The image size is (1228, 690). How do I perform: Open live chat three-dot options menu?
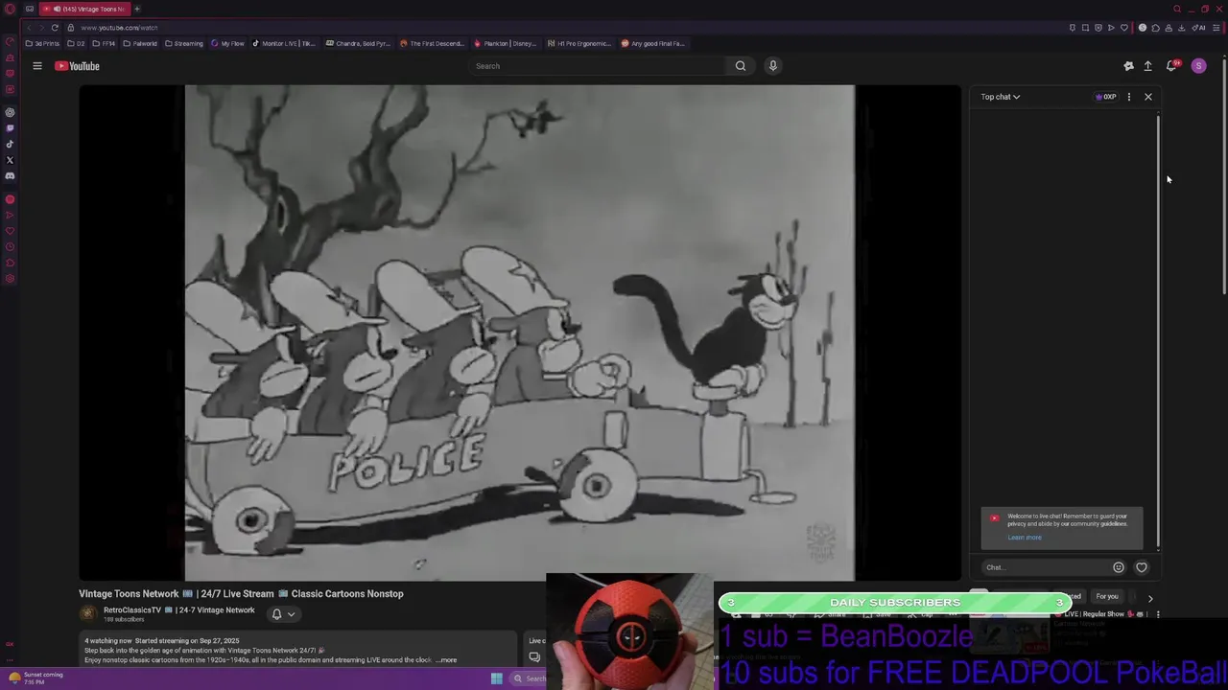(1129, 97)
